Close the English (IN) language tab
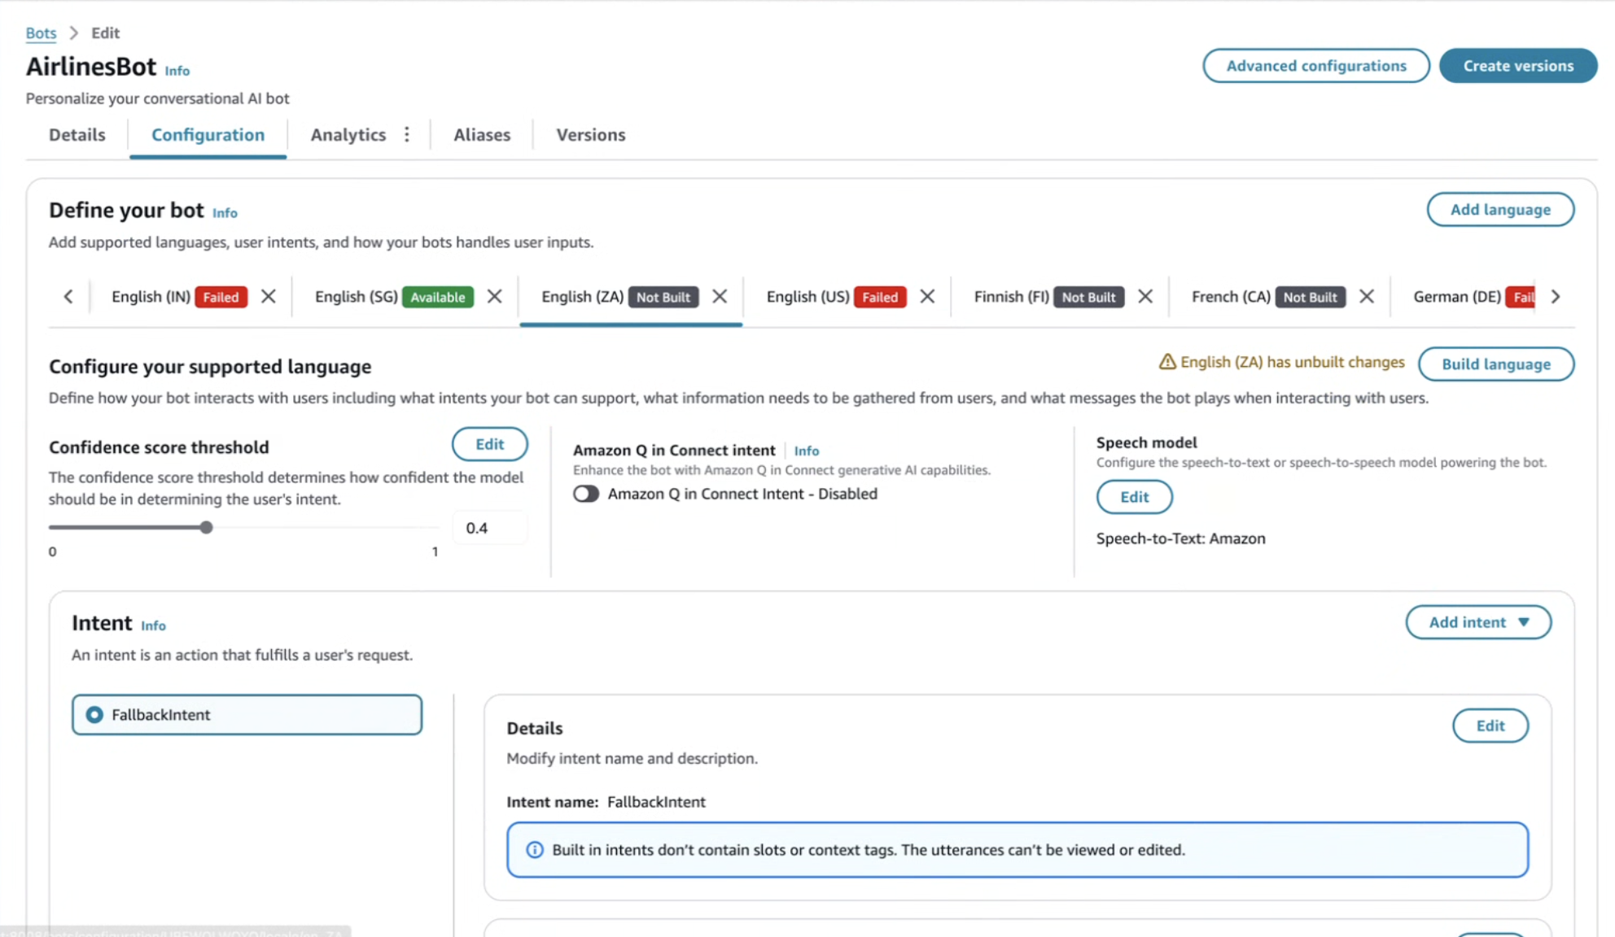This screenshot has height=937, width=1615. click(x=269, y=296)
